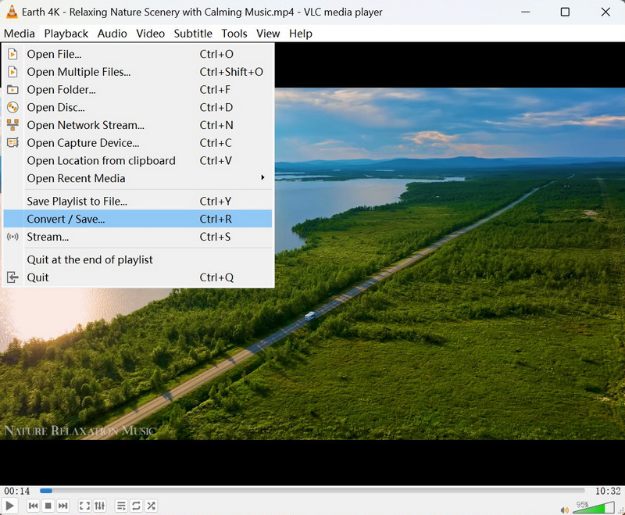Choose Quit menu entry

tap(138, 277)
